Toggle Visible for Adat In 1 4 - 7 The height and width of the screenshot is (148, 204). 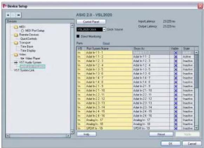(176, 78)
